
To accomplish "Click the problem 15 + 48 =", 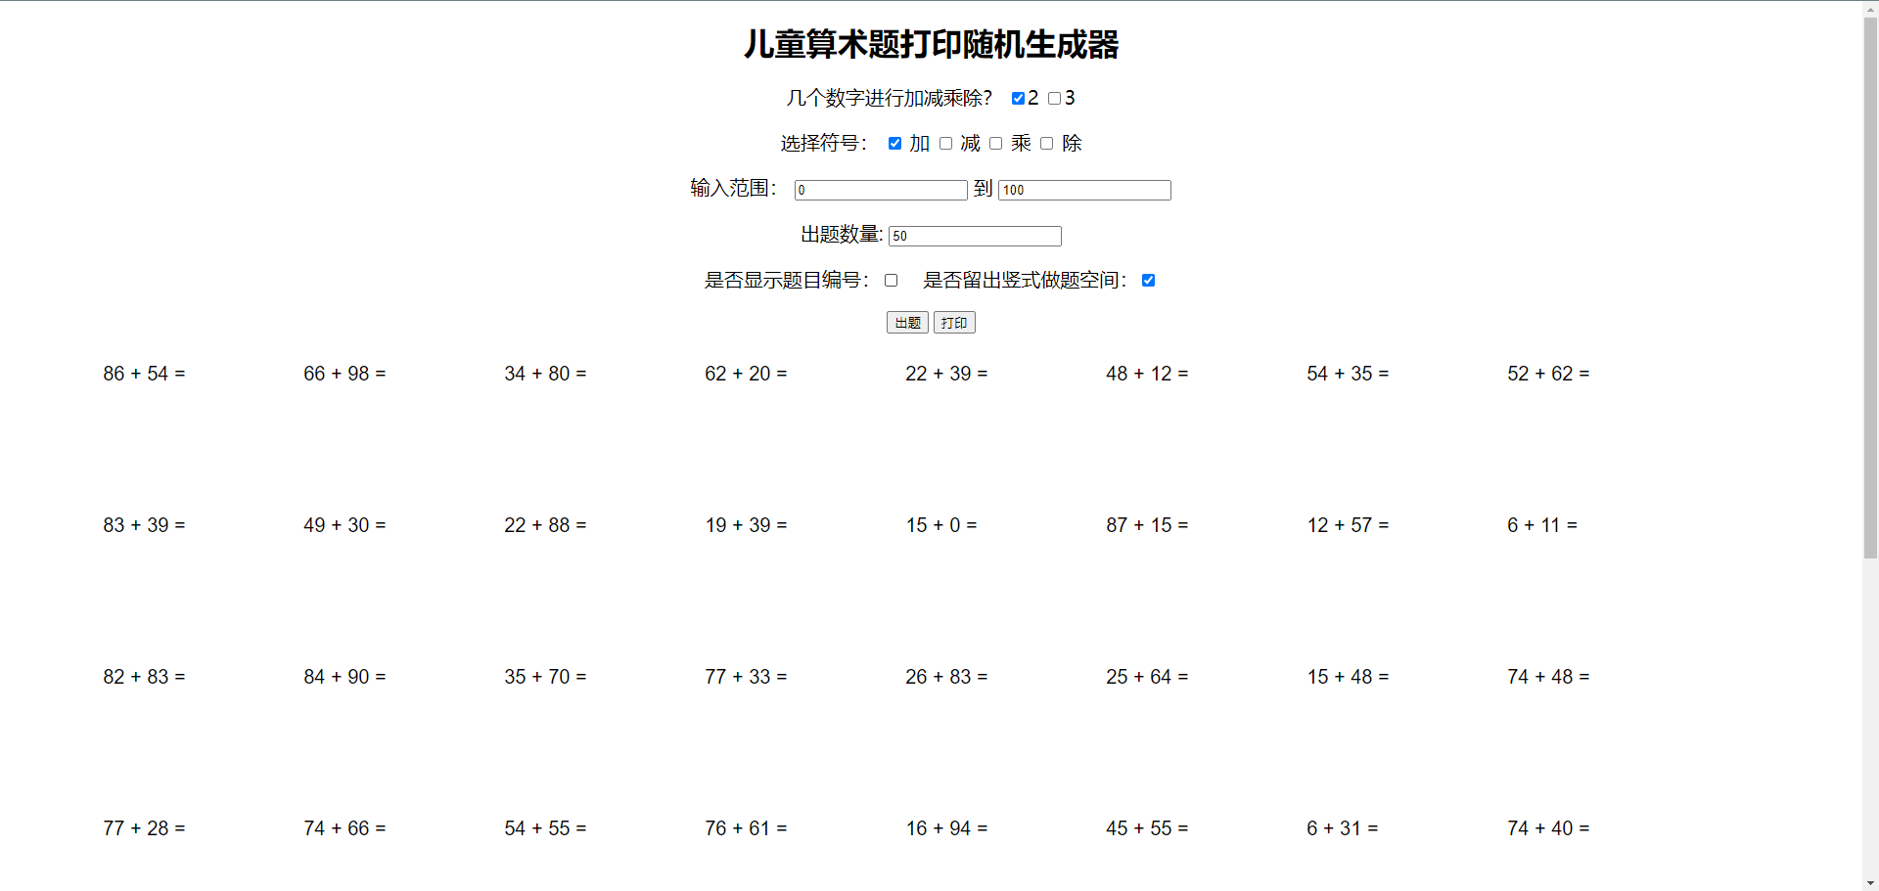I will (x=1348, y=677).
